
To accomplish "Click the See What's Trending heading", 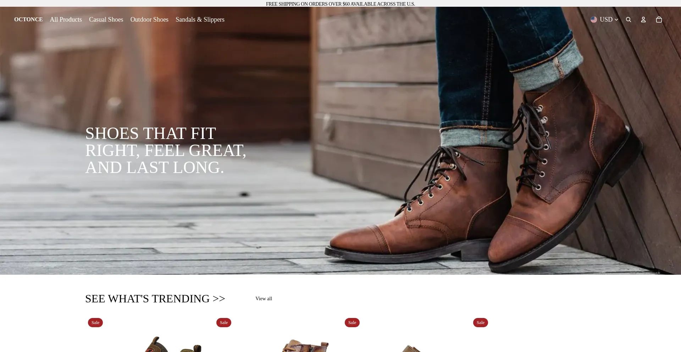I will tap(155, 298).
